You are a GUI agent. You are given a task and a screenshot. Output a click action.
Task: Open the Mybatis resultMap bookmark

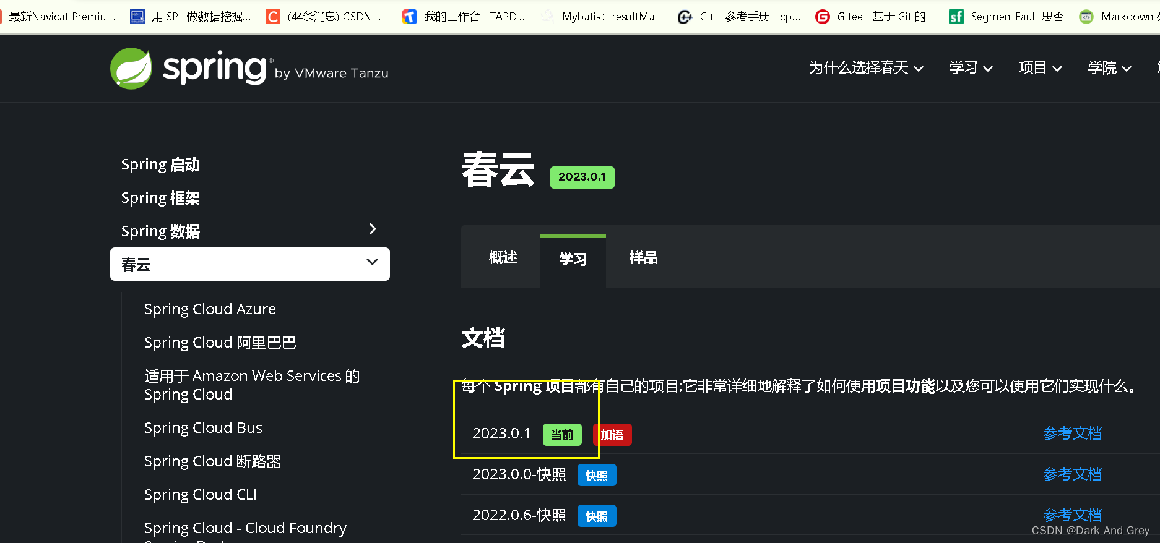(602, 17)
